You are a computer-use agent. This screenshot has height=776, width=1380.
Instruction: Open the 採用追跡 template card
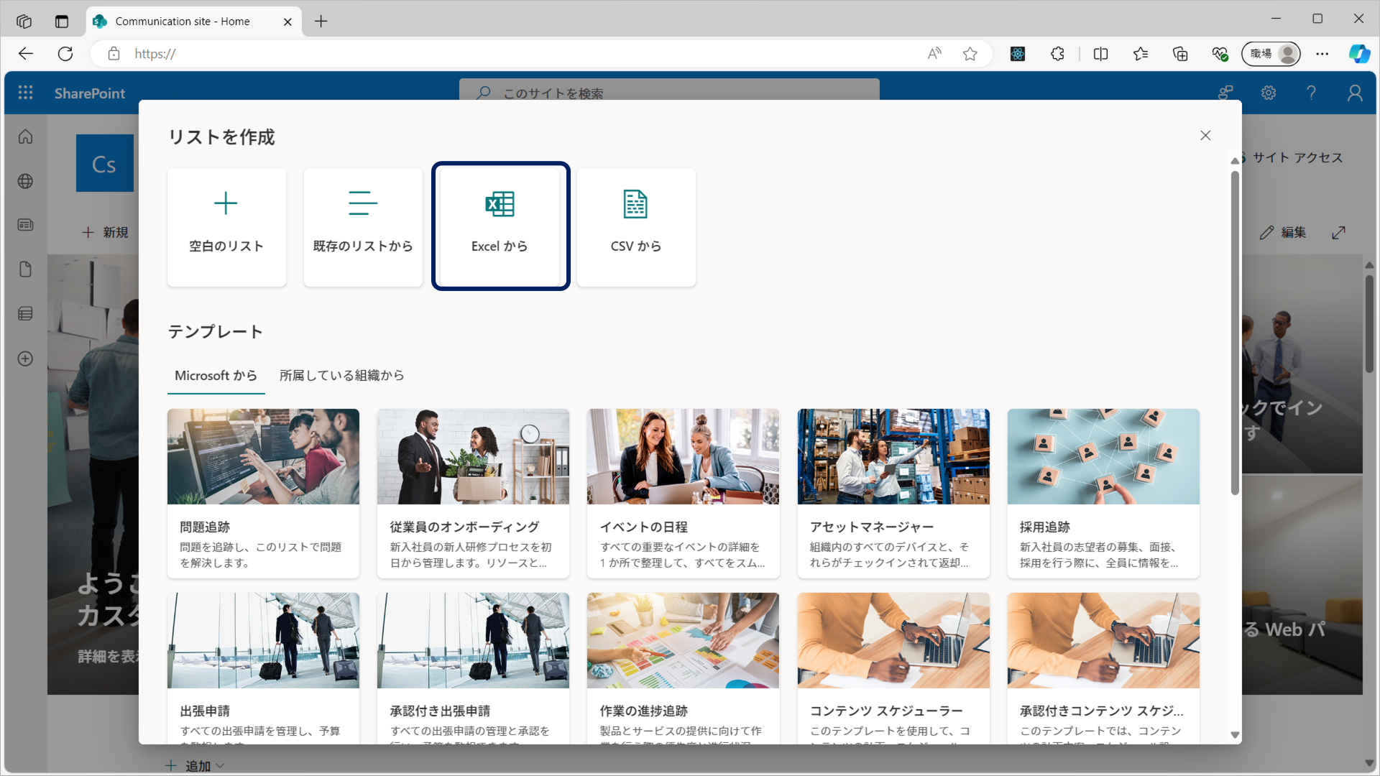click(1103, 493)
